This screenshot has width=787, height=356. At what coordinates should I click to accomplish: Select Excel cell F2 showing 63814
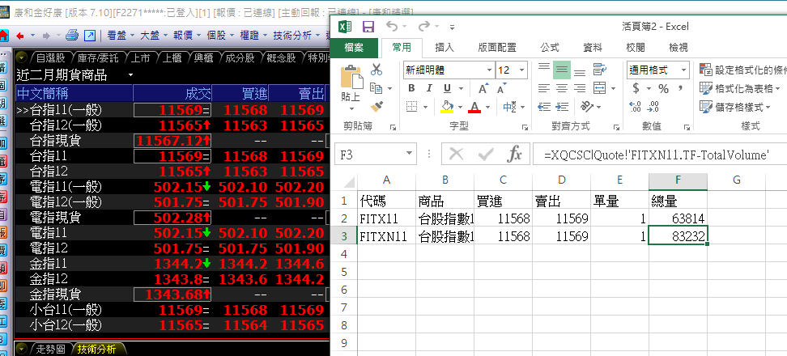point(678,218)
